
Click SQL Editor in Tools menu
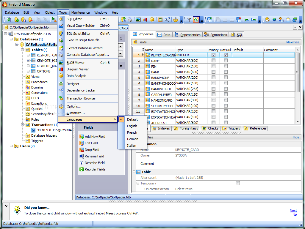88,19
